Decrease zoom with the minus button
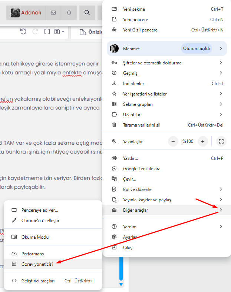 point(173,141)
